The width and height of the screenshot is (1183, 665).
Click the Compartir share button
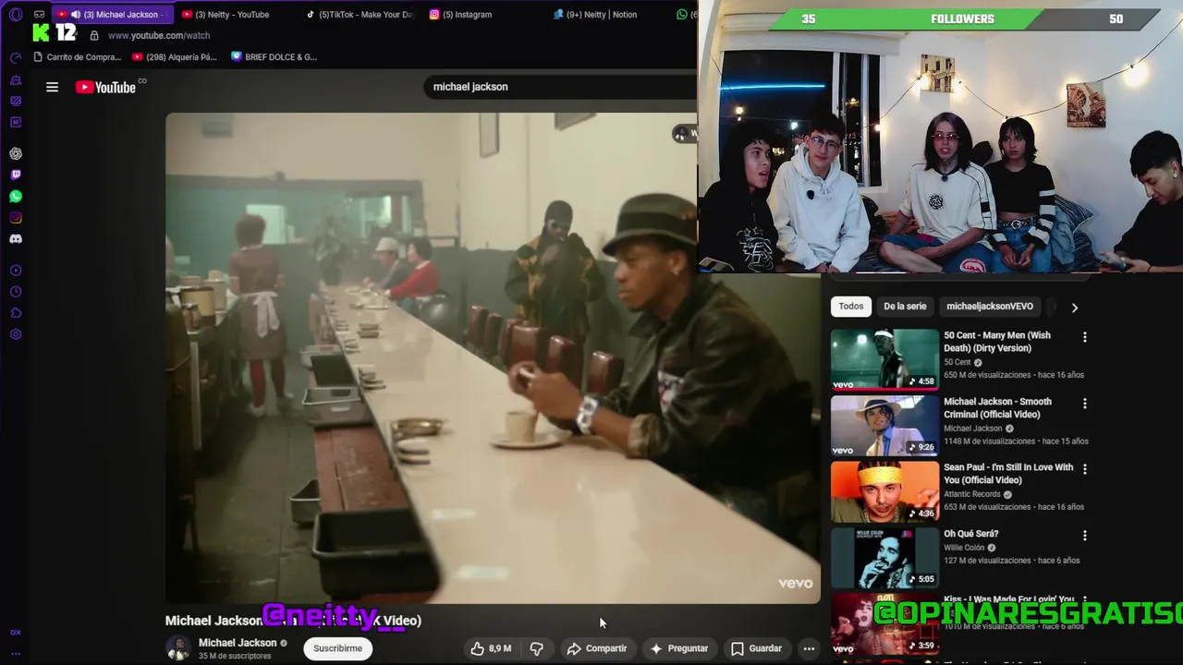click(597, 648)
